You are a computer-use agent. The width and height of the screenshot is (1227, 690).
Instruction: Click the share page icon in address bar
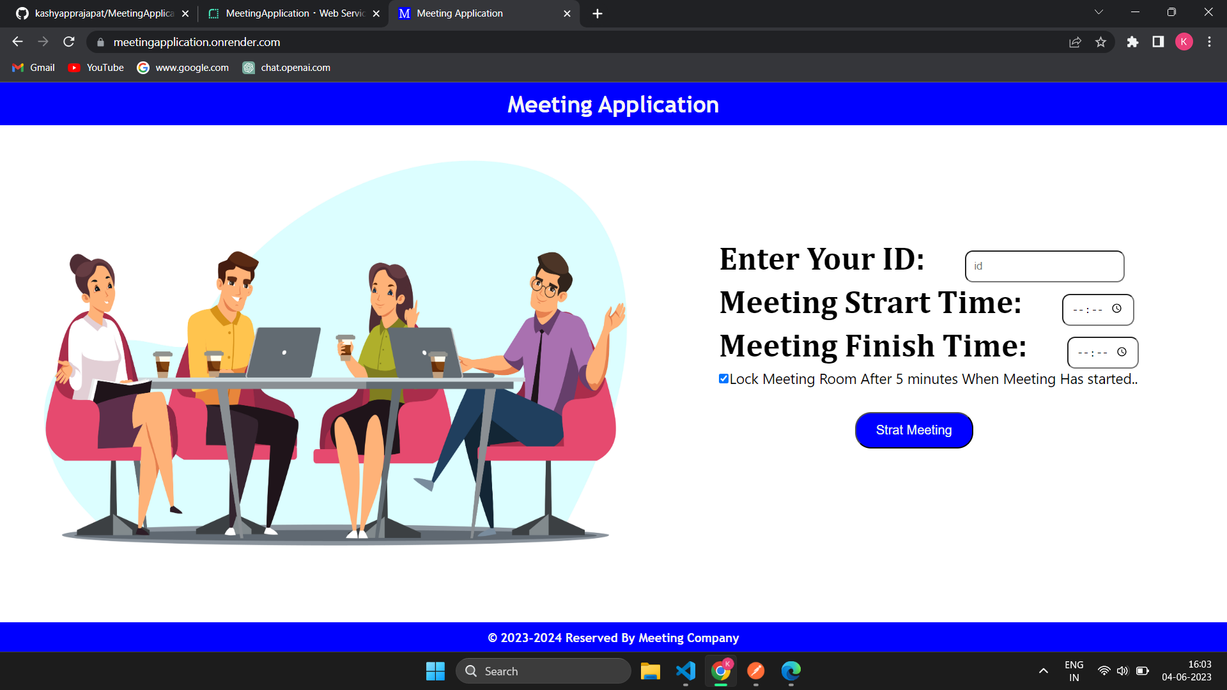1075,42
